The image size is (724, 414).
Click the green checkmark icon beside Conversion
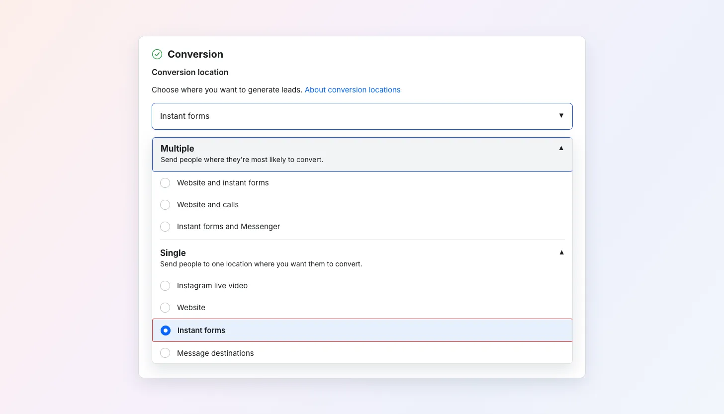157,54
